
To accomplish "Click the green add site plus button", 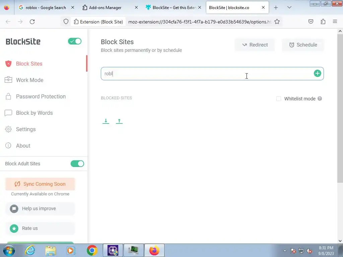I will pos(318,73).
